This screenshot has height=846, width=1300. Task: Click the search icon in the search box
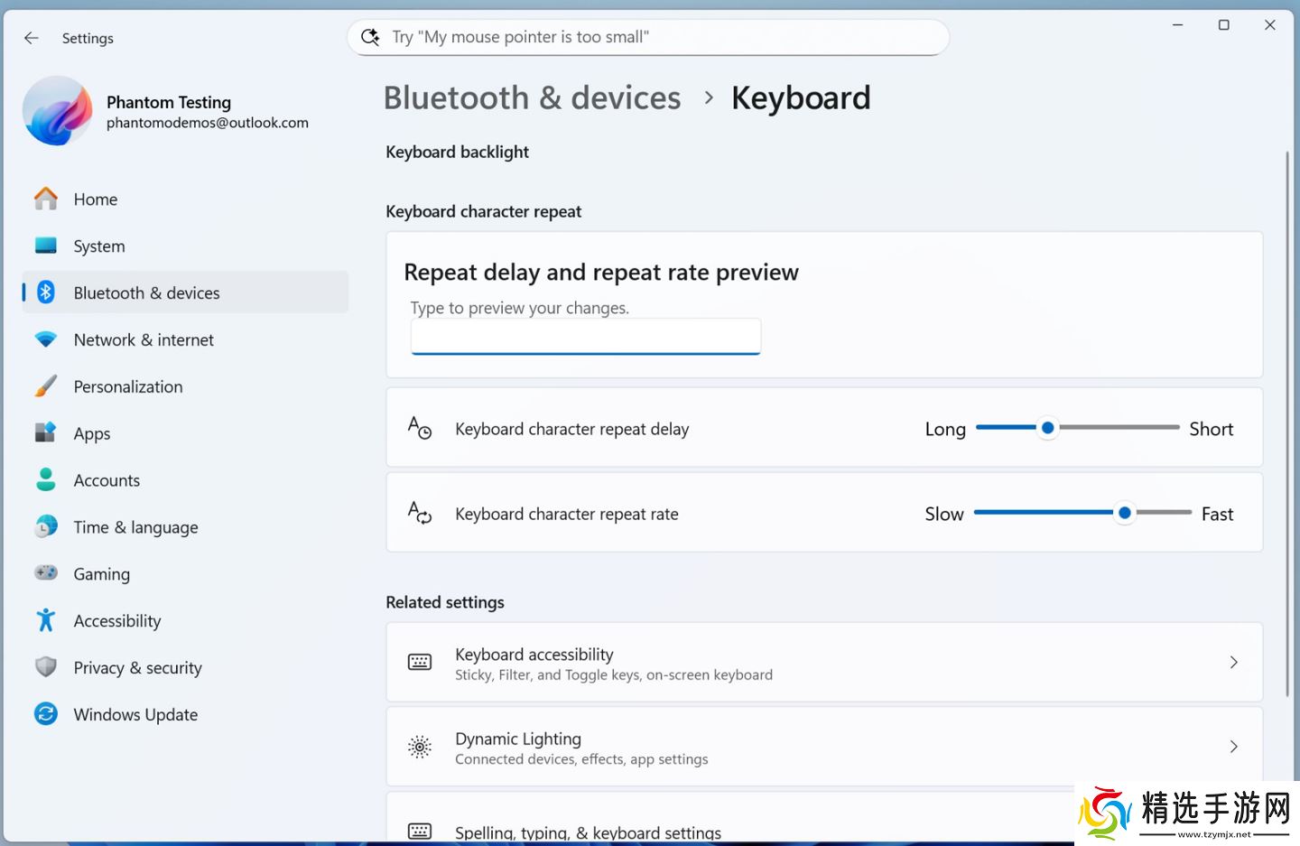[x=370, y=37]
